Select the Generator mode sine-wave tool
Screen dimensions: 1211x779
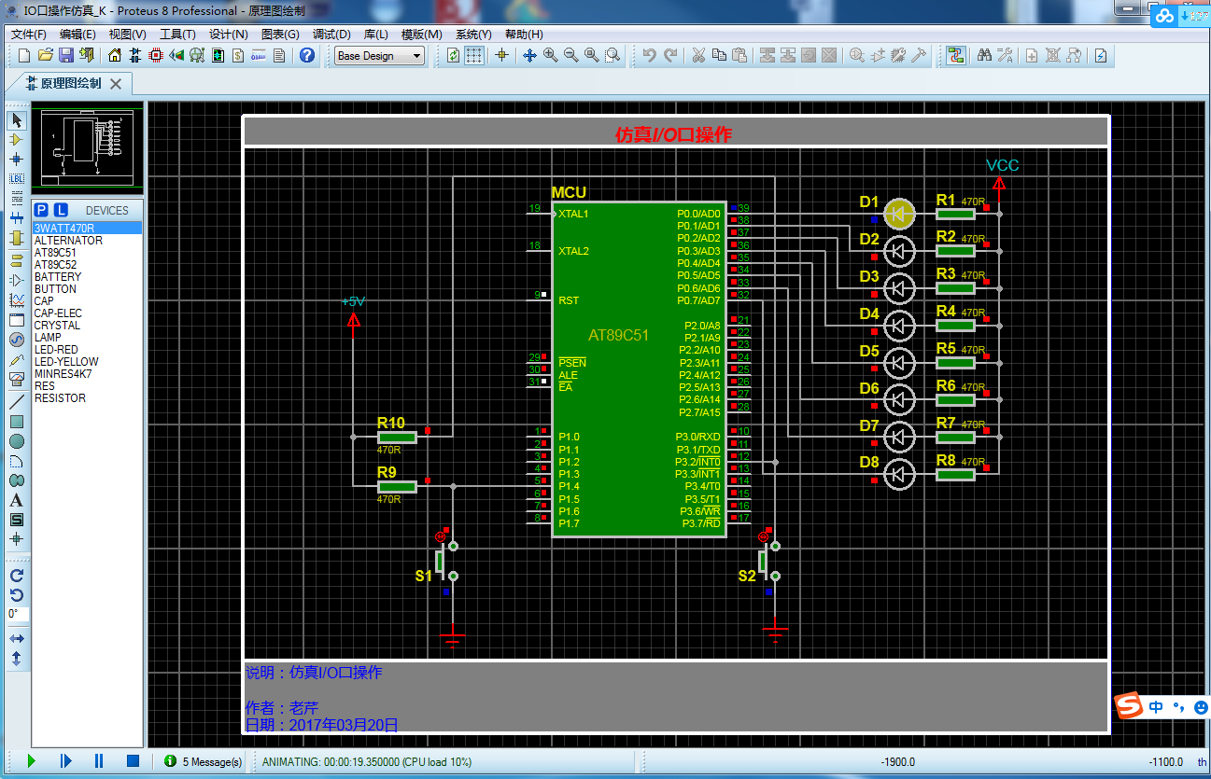pyautogui.click(x=17, y=340)
